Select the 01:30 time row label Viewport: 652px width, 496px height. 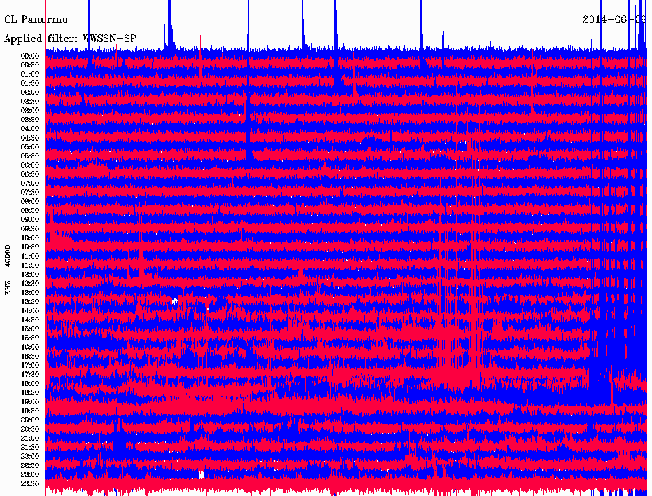click(30, 83)
